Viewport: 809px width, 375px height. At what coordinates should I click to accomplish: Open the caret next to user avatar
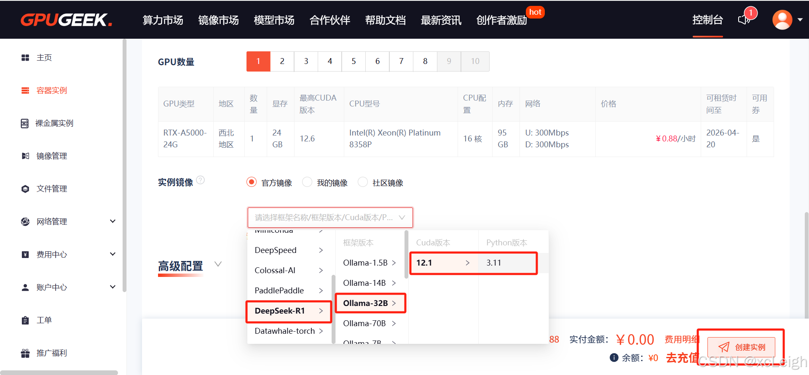click(800, 20)
